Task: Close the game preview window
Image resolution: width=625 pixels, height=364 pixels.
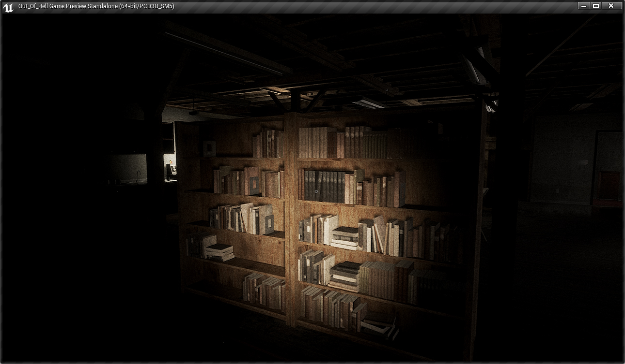Action: 611,6
